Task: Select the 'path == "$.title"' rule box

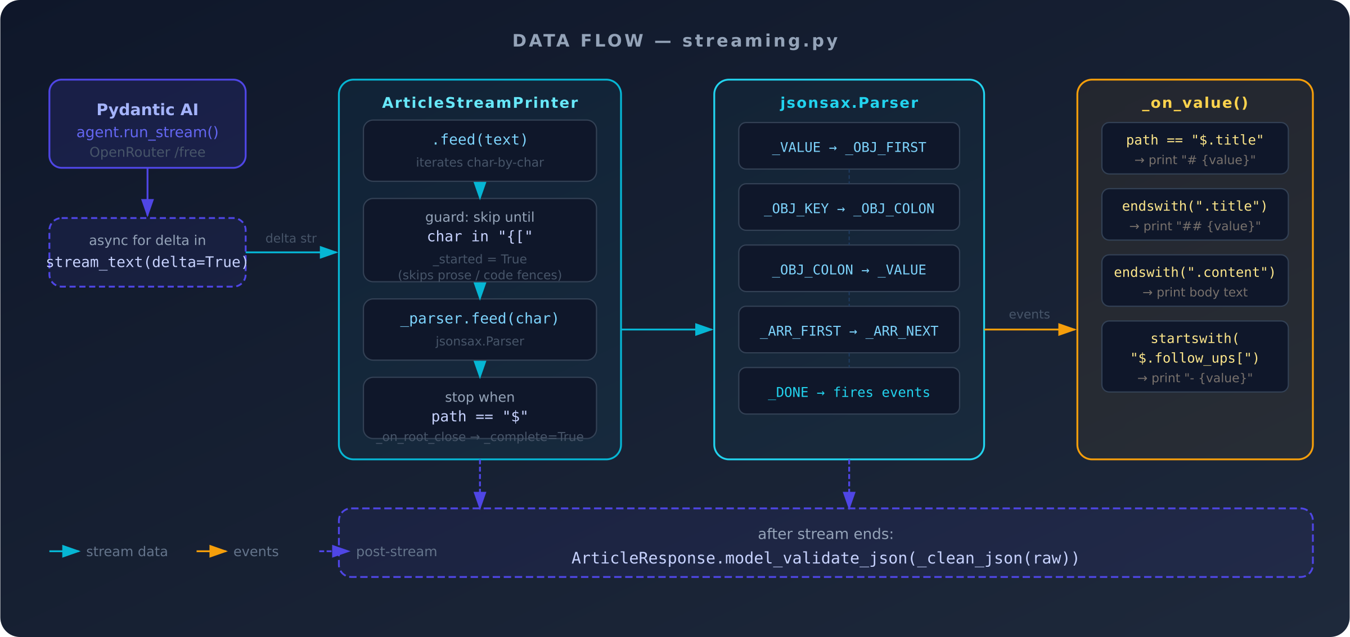Action: 1195,148
